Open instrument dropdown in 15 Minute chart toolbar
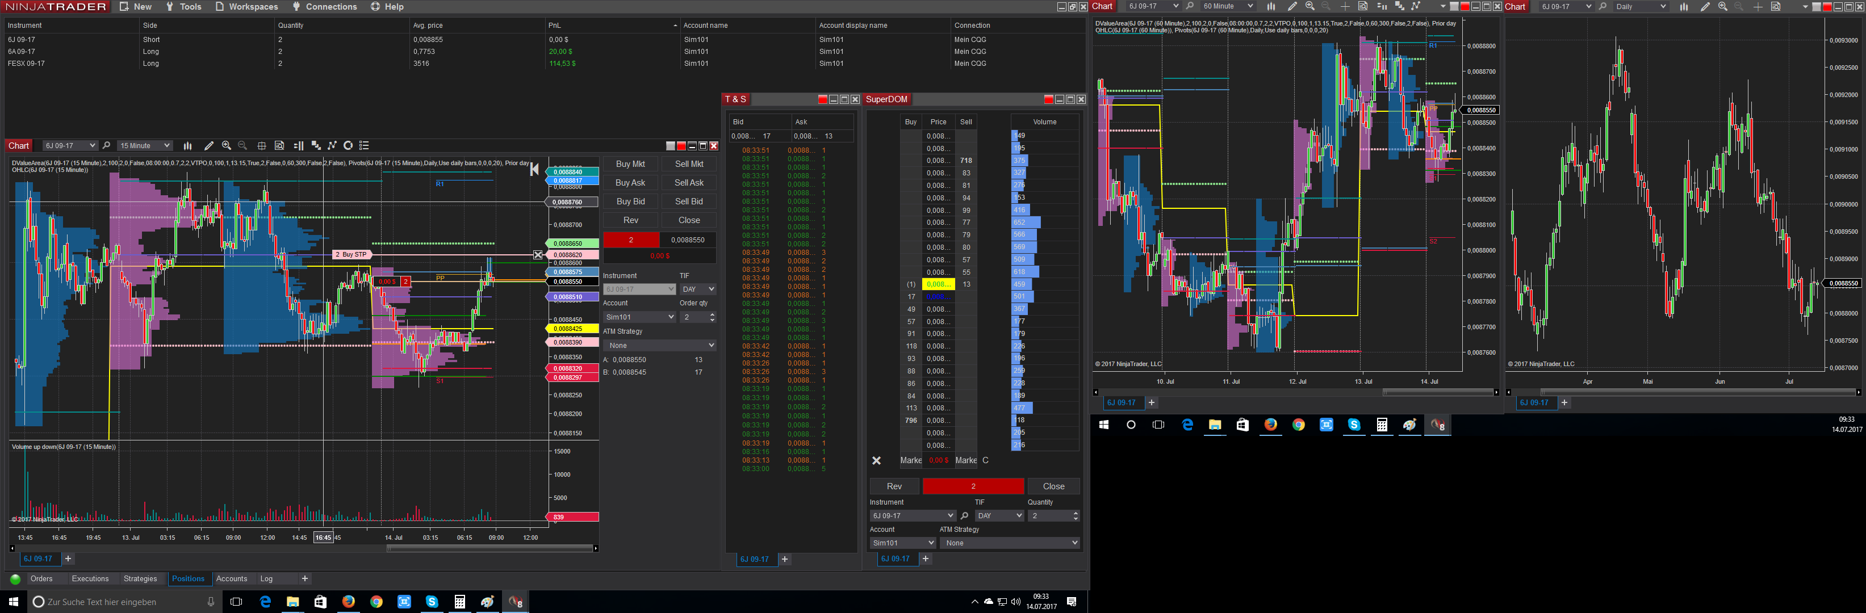The height and width of the screenshot is (613, 1866). click(69, 145)
